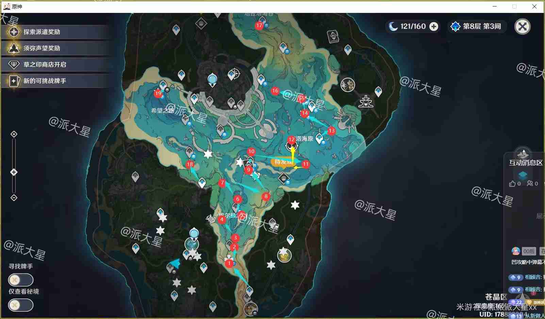Click the white crafting bench icon in the east
Viewport: 545px width, 319px height.
[366, 101]
